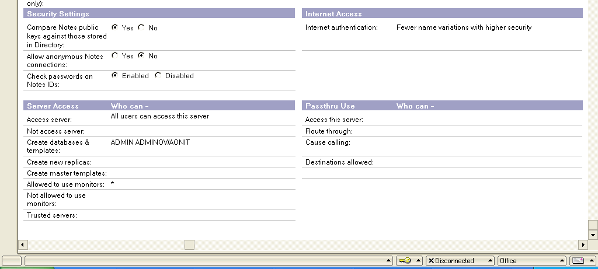Click the Internet Access section header
Viewport: 598px width, 269px height.
tap(443, 14)
